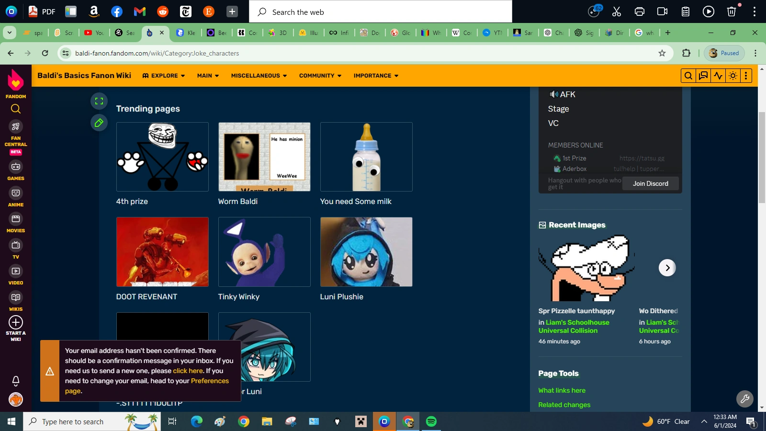Add a new shortcut with the plus icon
766x431 pixels.
point(232,11)
